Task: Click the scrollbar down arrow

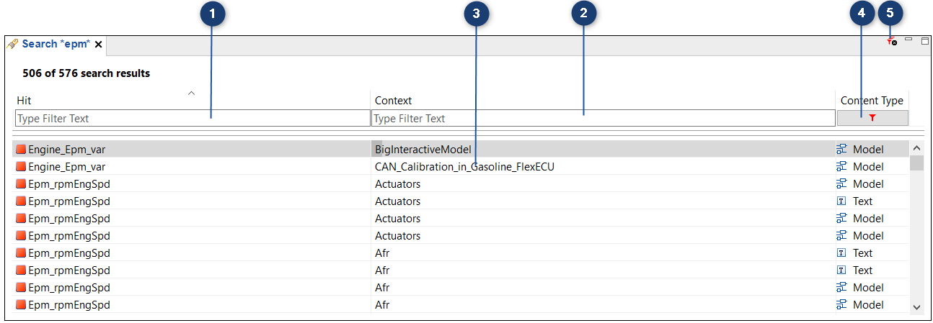Action: click(x=917, y=306)
